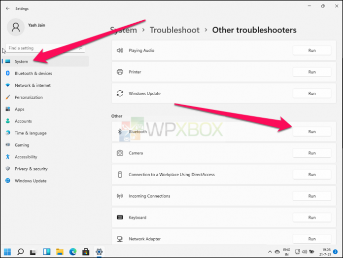Open the clock and date flyout
The height and width of the screenshot is (258, 343).
coord(325,252)
